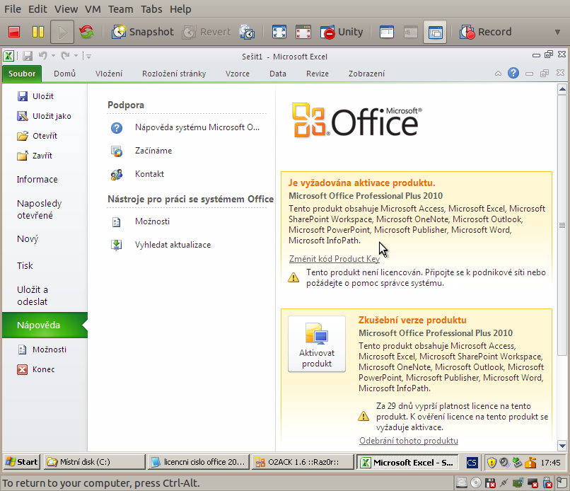Expand the Redo history dropdown arrow

pos(76,56)
